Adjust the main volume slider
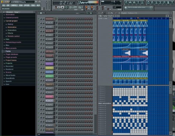Screen dimensions: 175x136 47,5
